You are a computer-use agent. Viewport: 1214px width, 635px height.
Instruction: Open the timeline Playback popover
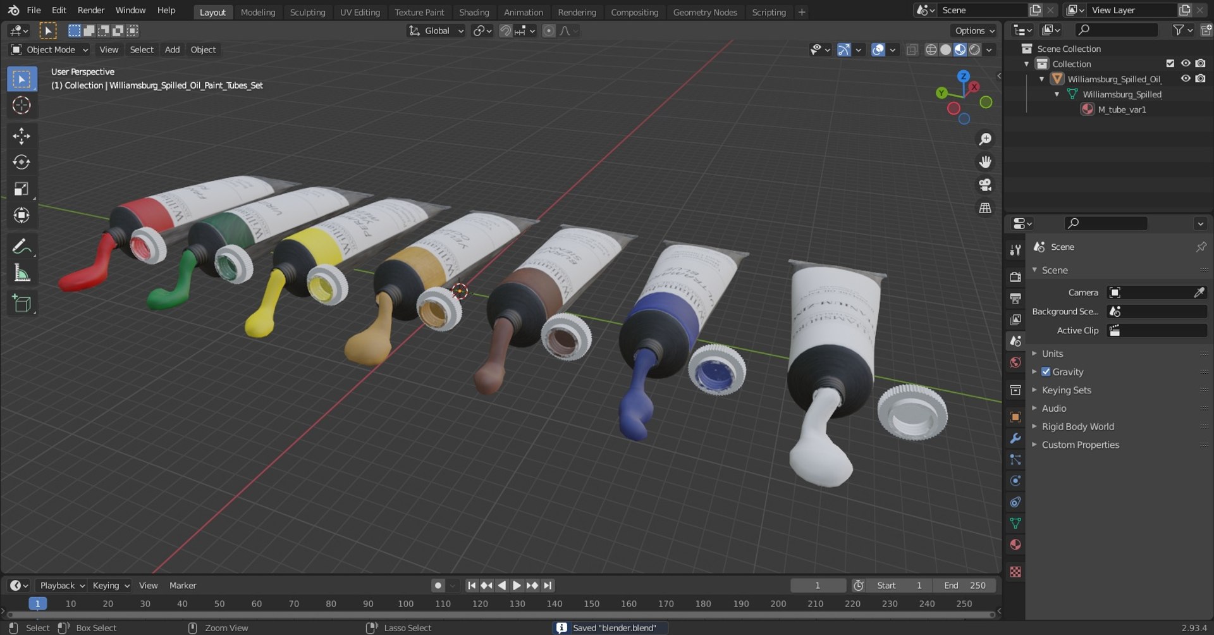tap(61, 586)
